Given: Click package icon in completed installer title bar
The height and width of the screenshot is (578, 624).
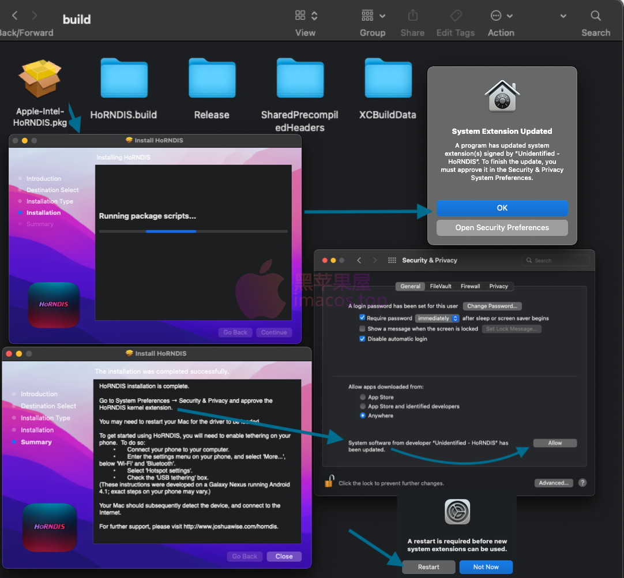Looking at the screenshot, I should coord(129,353).
